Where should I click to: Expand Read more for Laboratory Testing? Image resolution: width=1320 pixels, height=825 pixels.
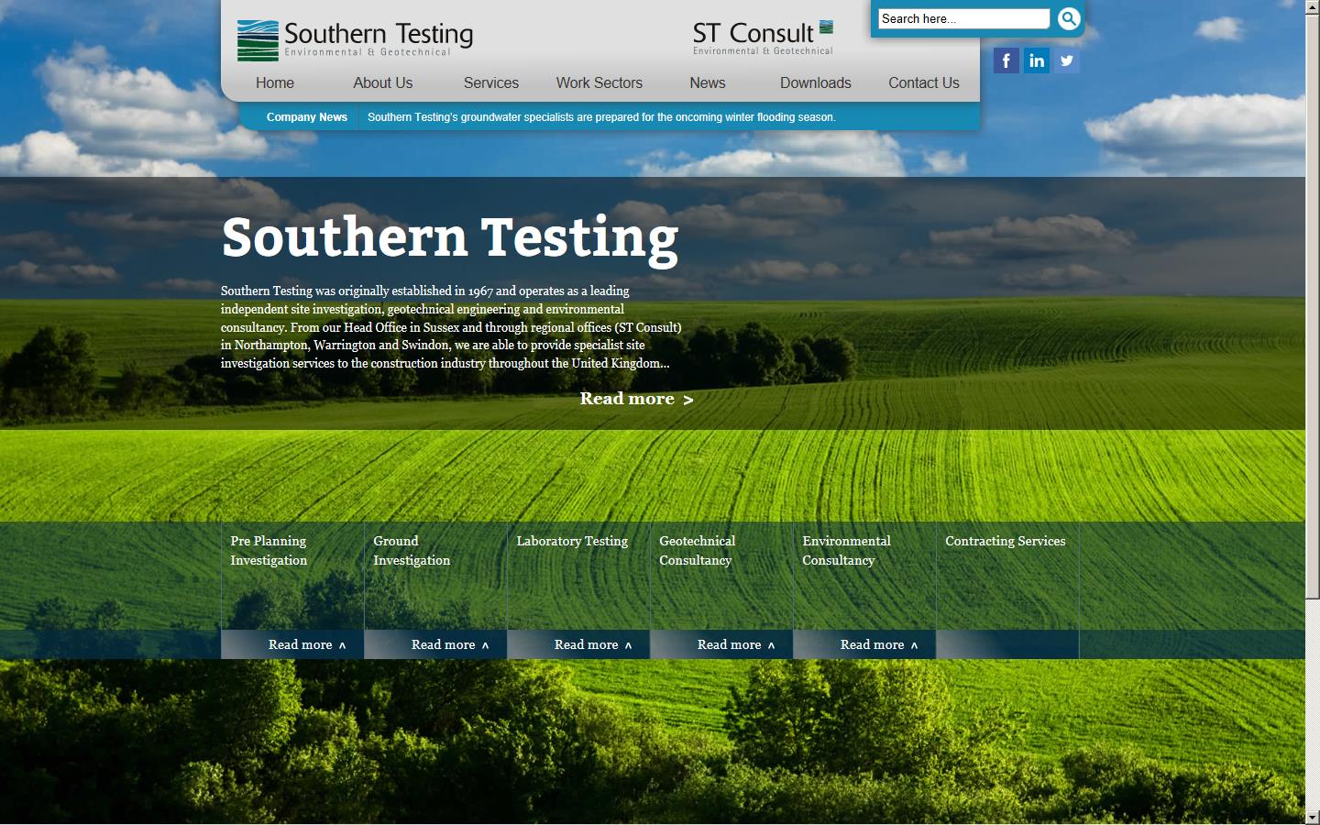point(592,644)
